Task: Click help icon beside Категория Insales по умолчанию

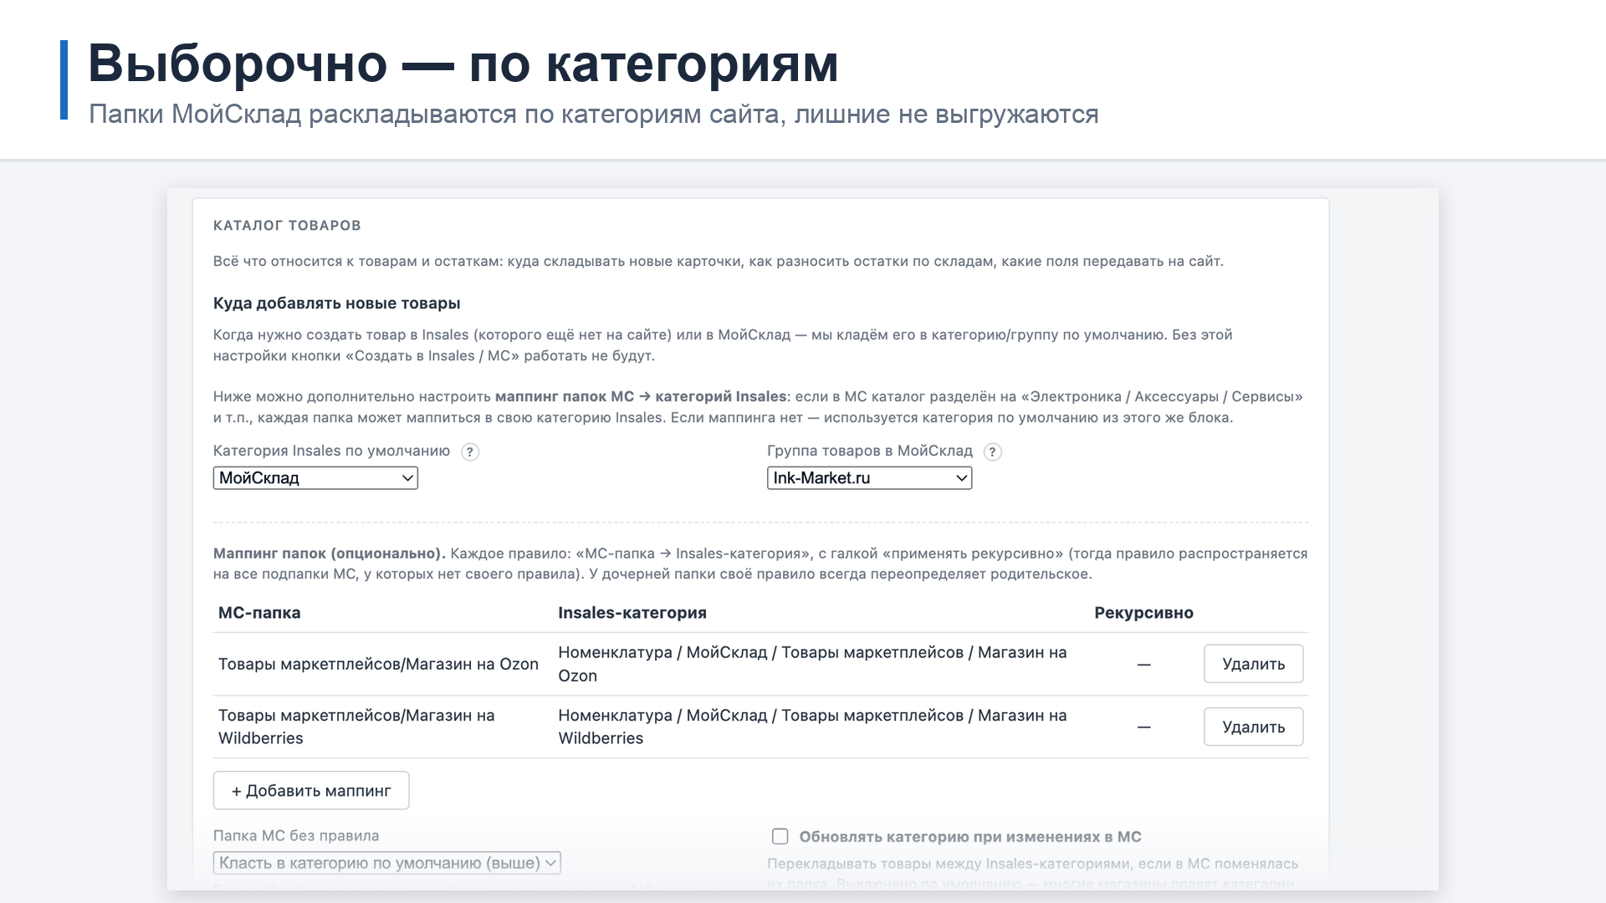Action: 470,452
